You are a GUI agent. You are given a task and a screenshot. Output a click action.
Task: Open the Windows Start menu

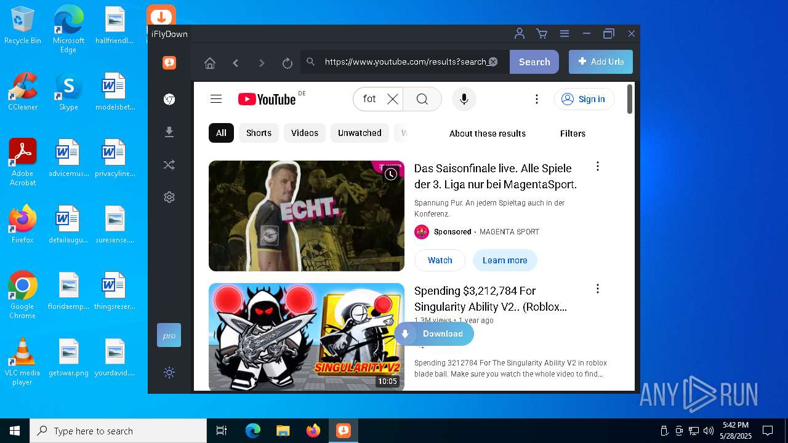(x=15, y=431)
